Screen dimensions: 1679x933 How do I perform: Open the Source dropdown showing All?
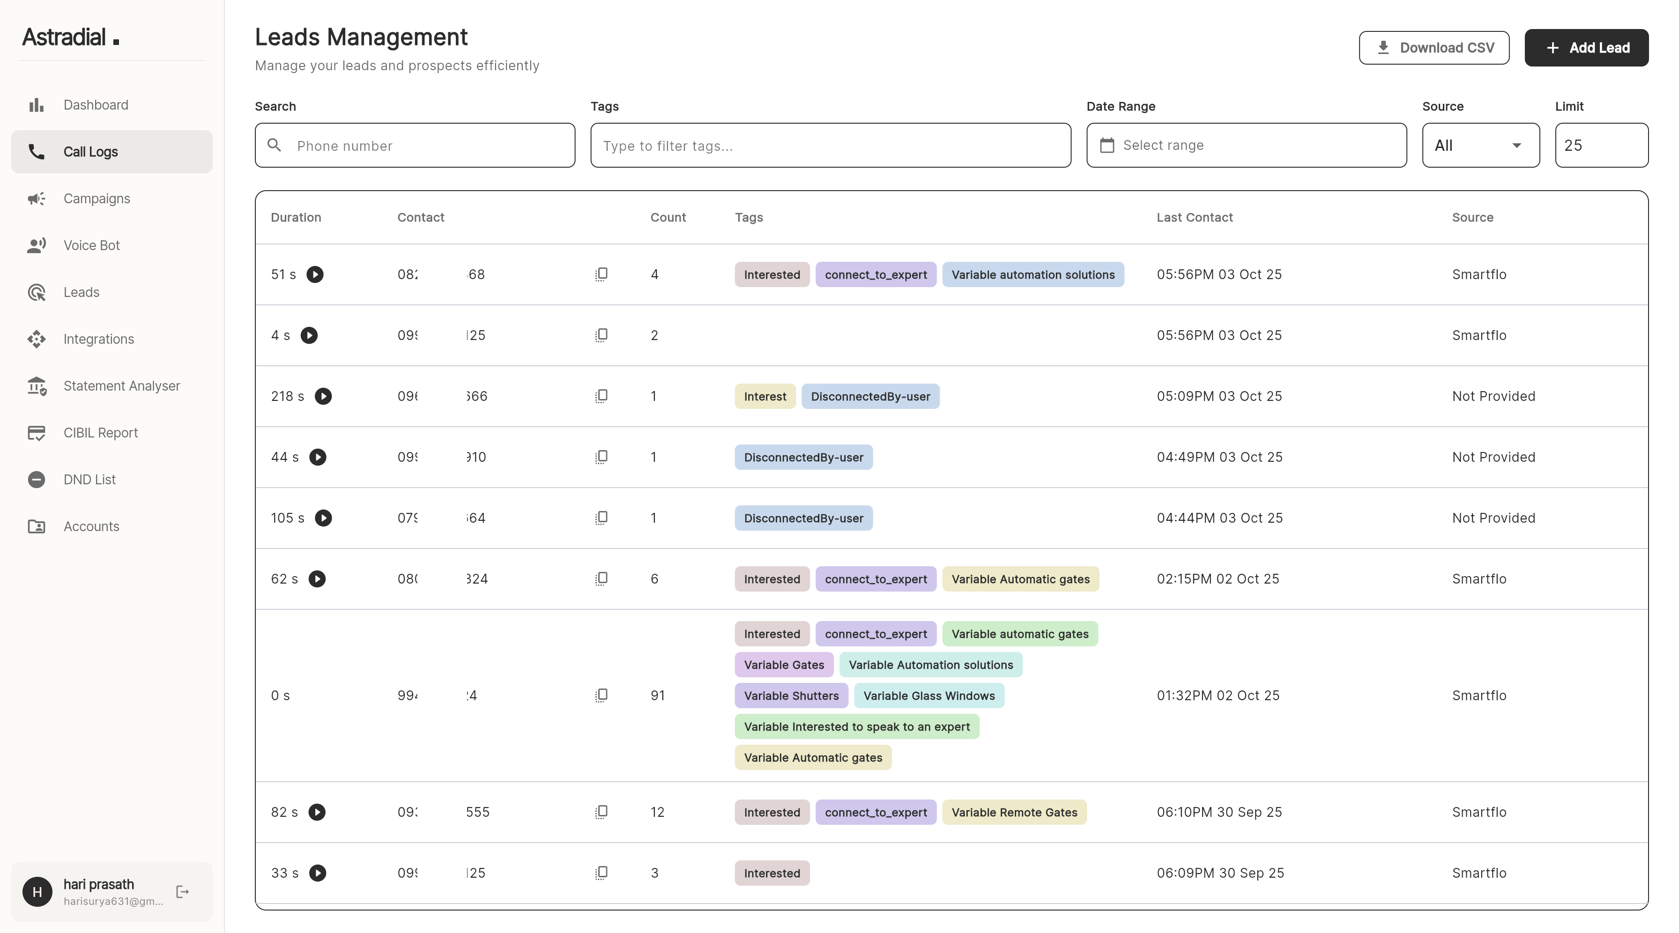(1480, 145)
